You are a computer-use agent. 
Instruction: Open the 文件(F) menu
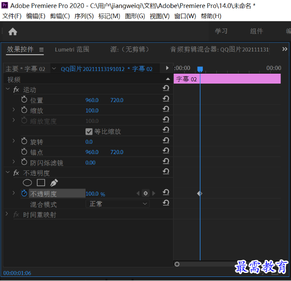pyautogui.click(x=12, y=16)
